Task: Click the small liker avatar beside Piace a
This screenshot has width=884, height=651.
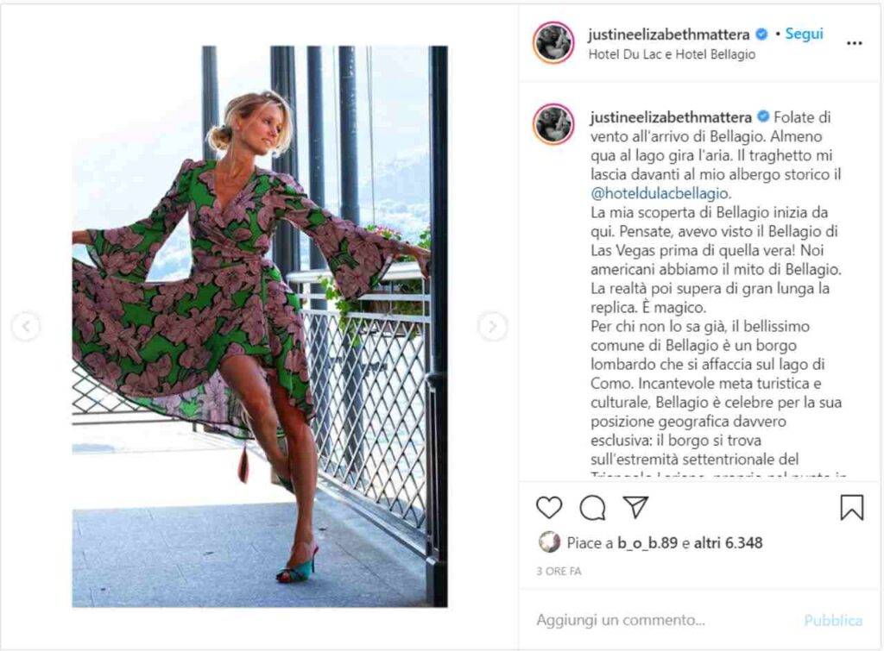Action: coord(549,542)
